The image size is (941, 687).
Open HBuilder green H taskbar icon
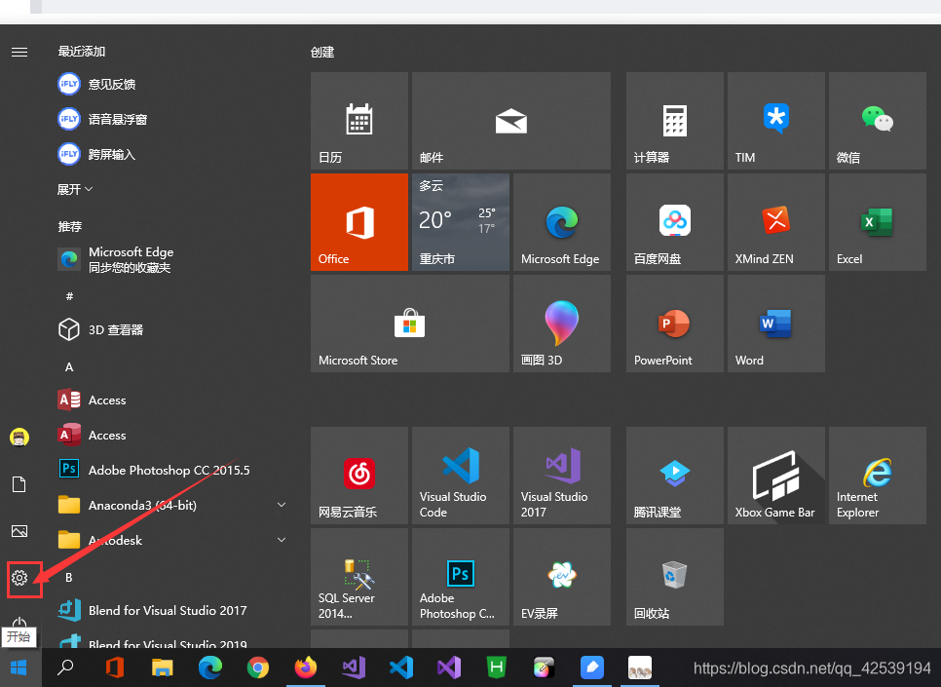coord(496,668)
